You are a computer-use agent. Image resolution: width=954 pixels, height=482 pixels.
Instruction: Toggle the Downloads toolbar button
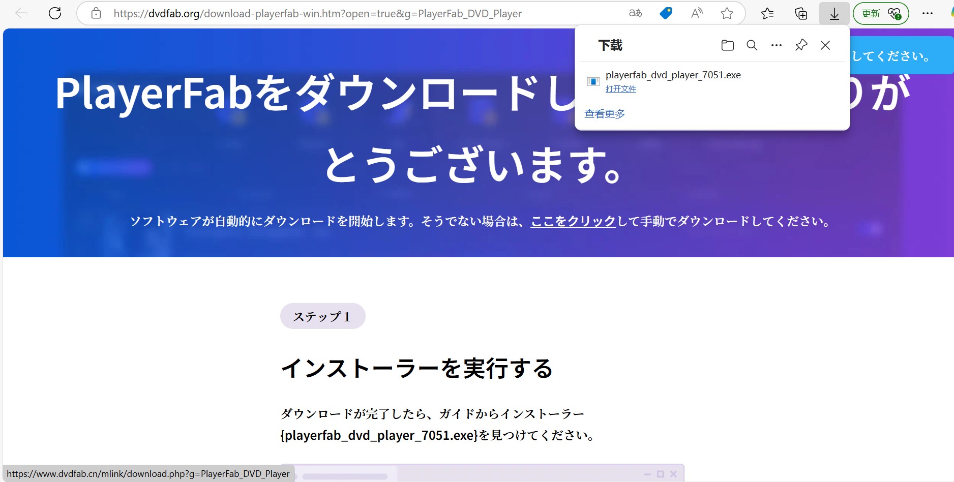pos(834,14)
